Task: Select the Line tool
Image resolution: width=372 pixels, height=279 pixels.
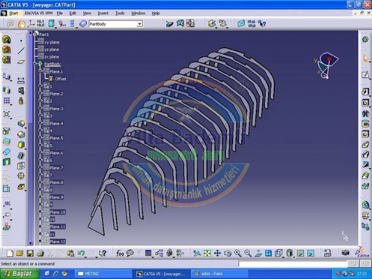Action: pyautogui.click(x=21, y=51)
